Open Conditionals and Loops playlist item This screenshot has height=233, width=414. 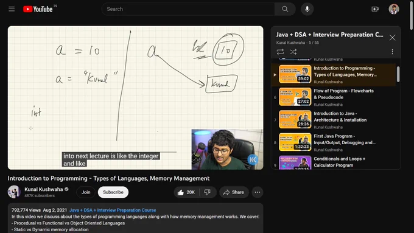point(334,162)
